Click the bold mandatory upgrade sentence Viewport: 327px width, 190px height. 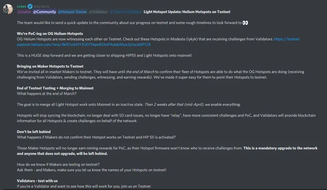pos(280,148)
